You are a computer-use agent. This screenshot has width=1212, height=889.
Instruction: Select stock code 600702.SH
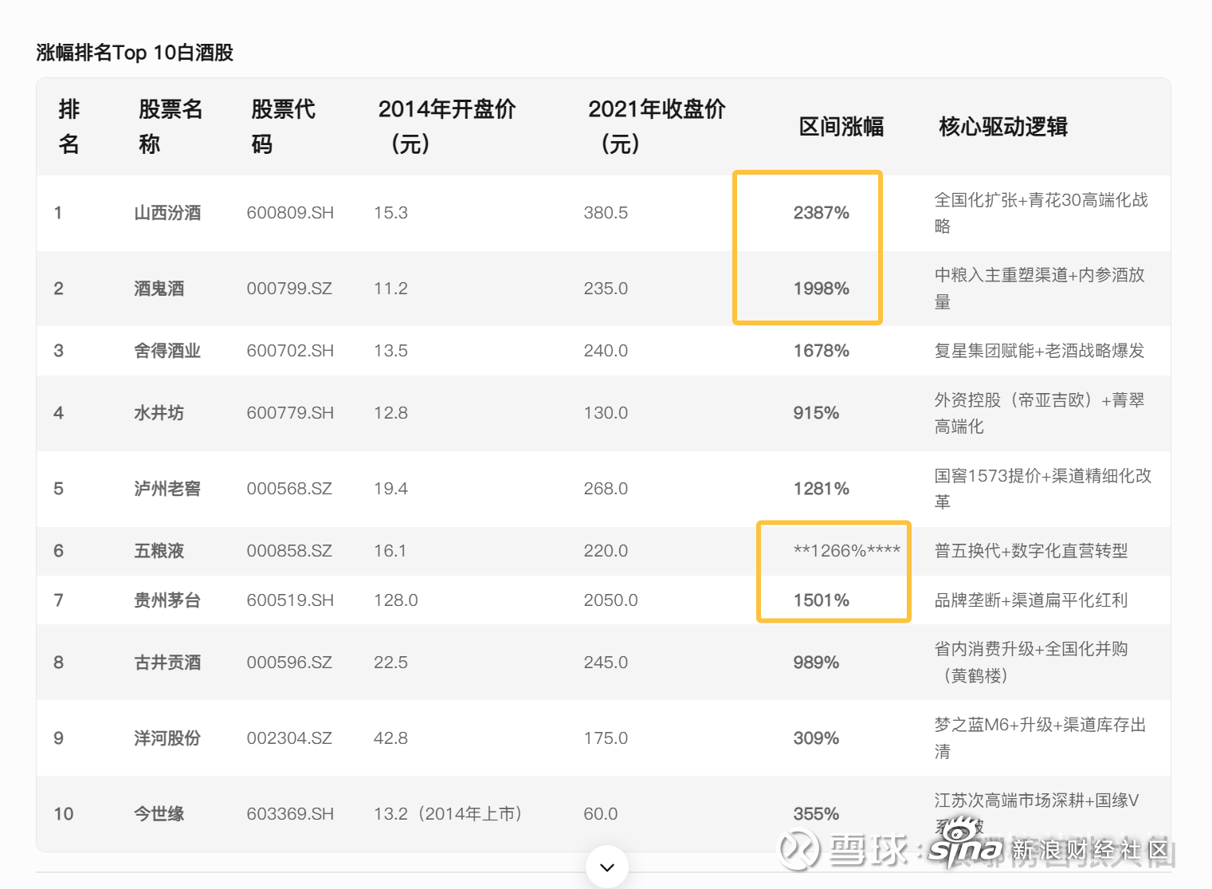pos(290,351)
